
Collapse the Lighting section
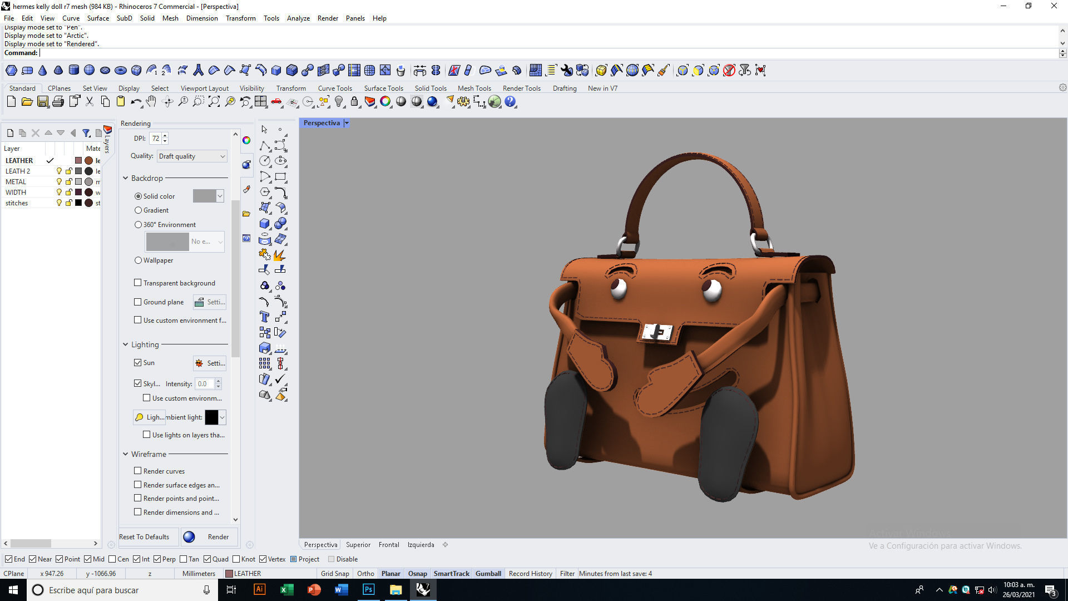point(126,344)
